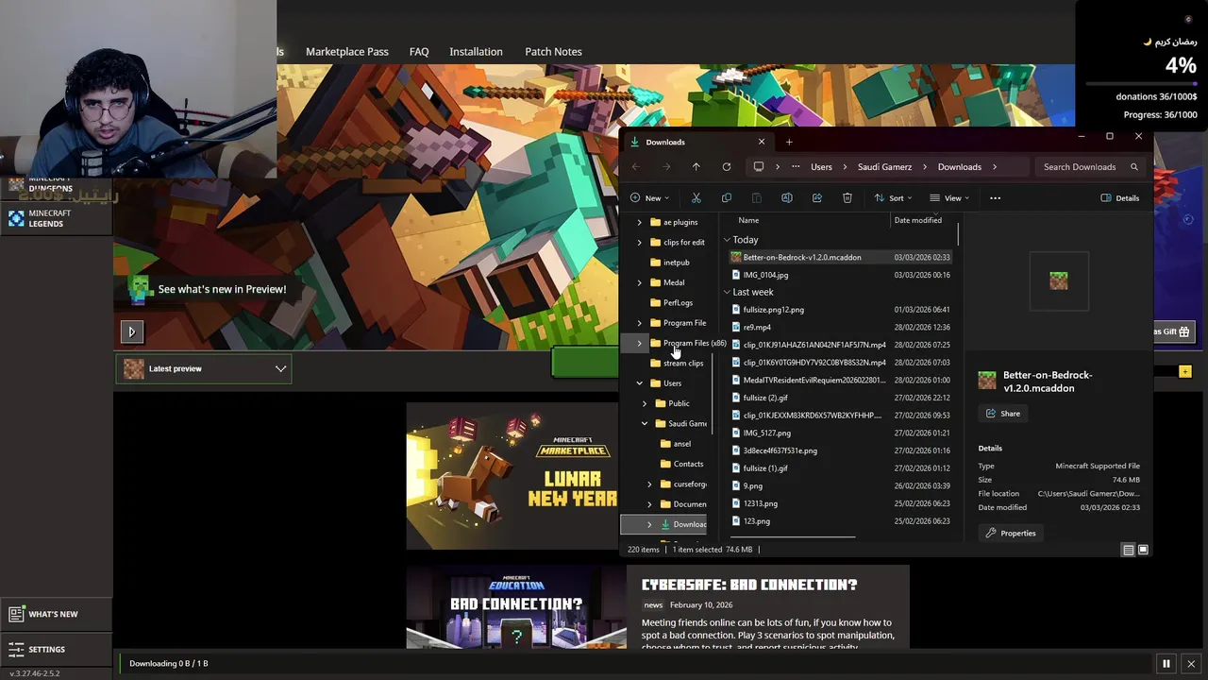Click Saudi Gamerz in the address breadcrumb
The image size is (1208, 680).
click(884, 167)
